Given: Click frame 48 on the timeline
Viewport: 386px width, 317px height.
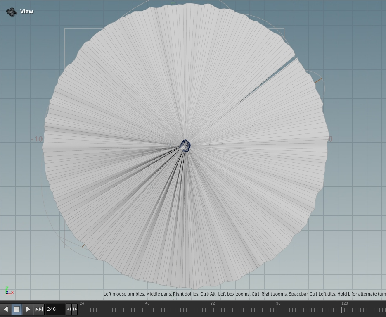Looking at the screenshot, I should (x=147, y=310).
